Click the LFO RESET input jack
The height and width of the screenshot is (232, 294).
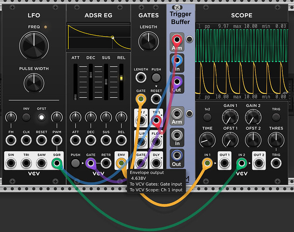pos(41,140)
